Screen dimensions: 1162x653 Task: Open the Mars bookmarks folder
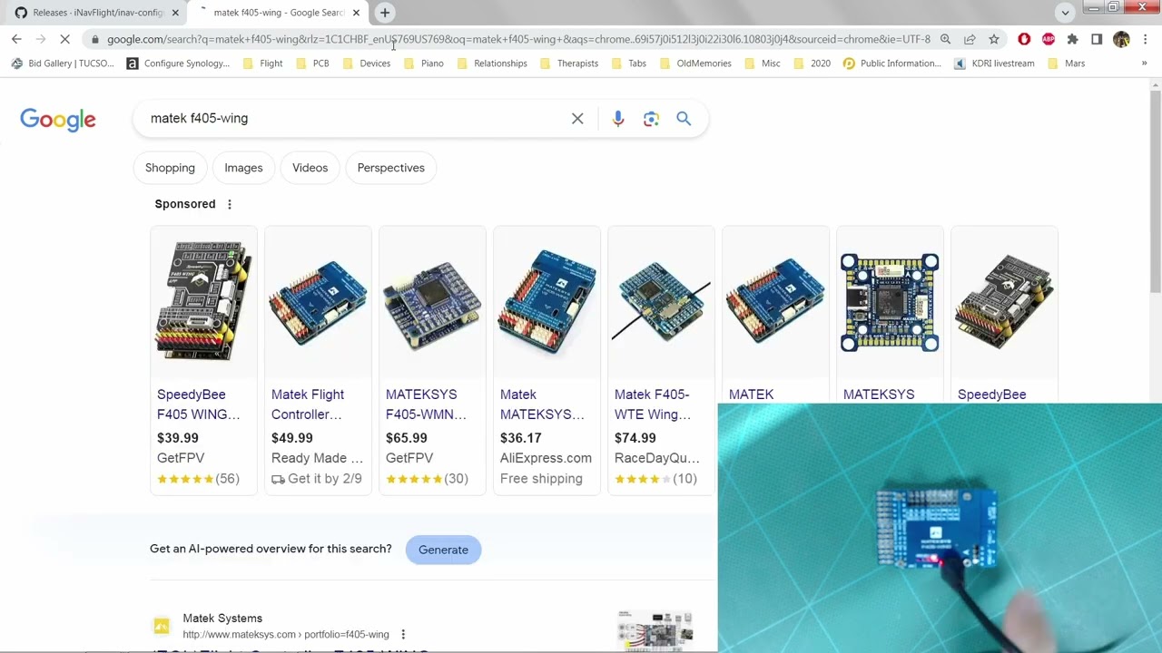pos(1066,63)
